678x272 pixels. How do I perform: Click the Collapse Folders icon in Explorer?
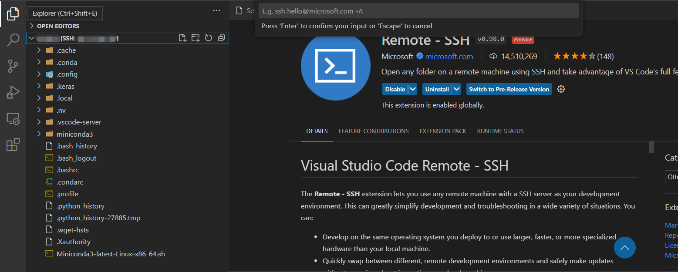[x=221, y=38]
